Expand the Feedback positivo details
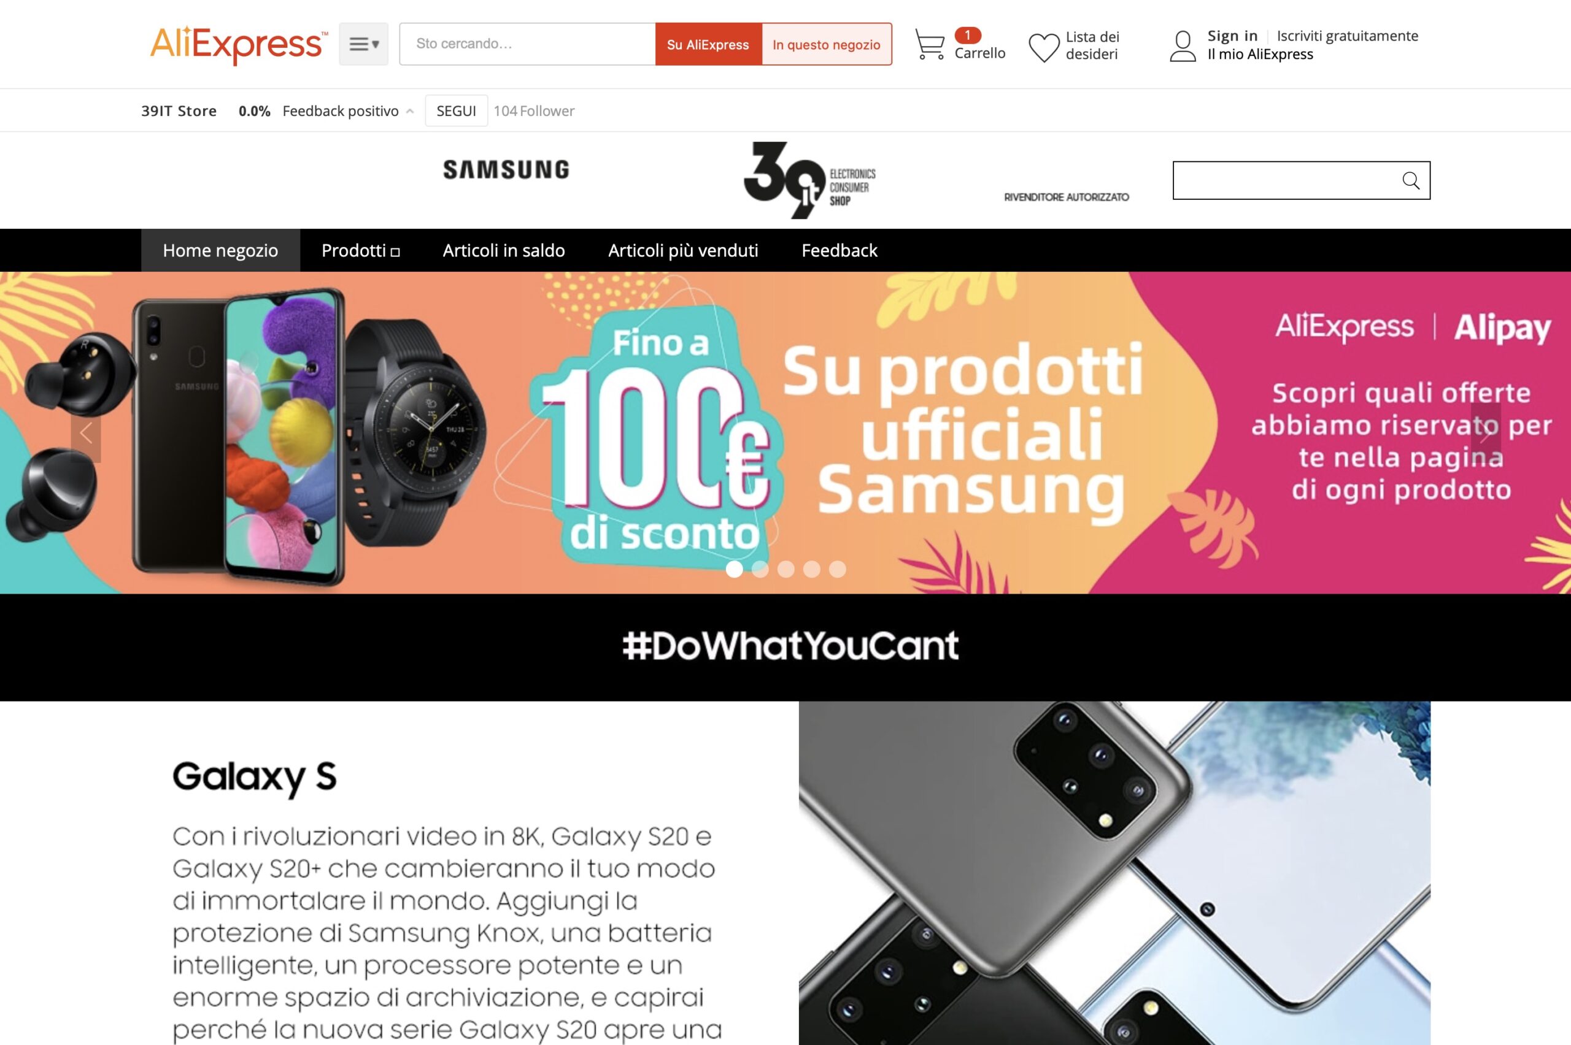This screenshot has width=1571, height=1045. coord(410,111)
